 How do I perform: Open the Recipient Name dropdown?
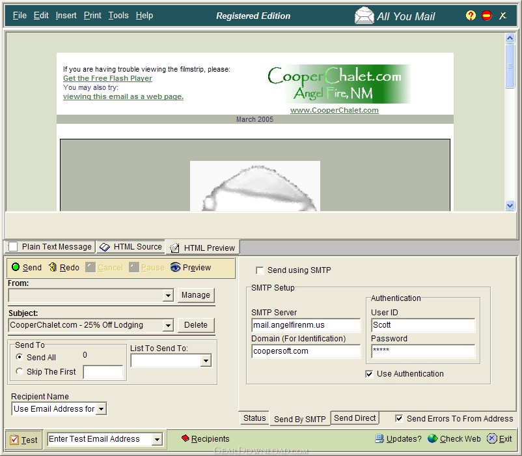(101, 408)
